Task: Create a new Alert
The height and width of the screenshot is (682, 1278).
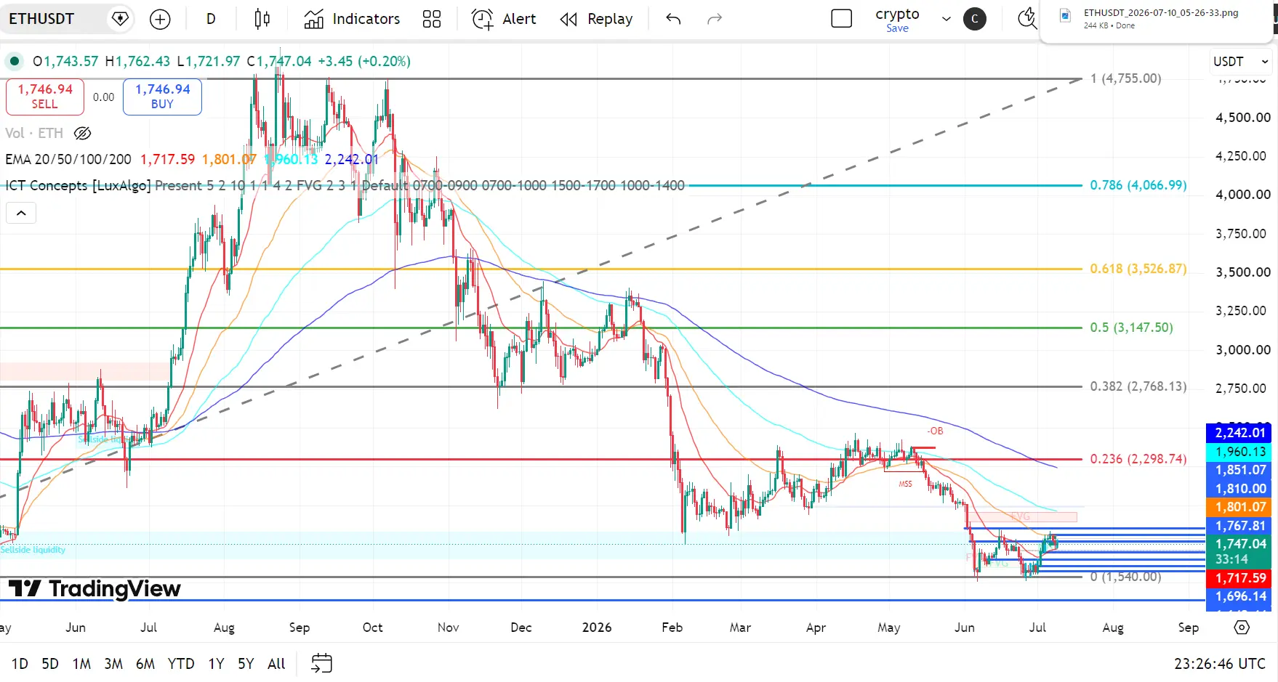Action: point(504,20)
